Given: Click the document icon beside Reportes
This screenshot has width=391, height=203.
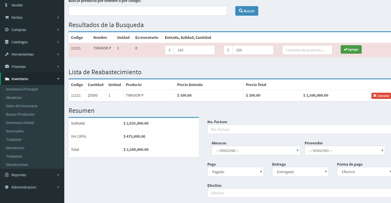Looking at the screenshot, I should [7, 175].
